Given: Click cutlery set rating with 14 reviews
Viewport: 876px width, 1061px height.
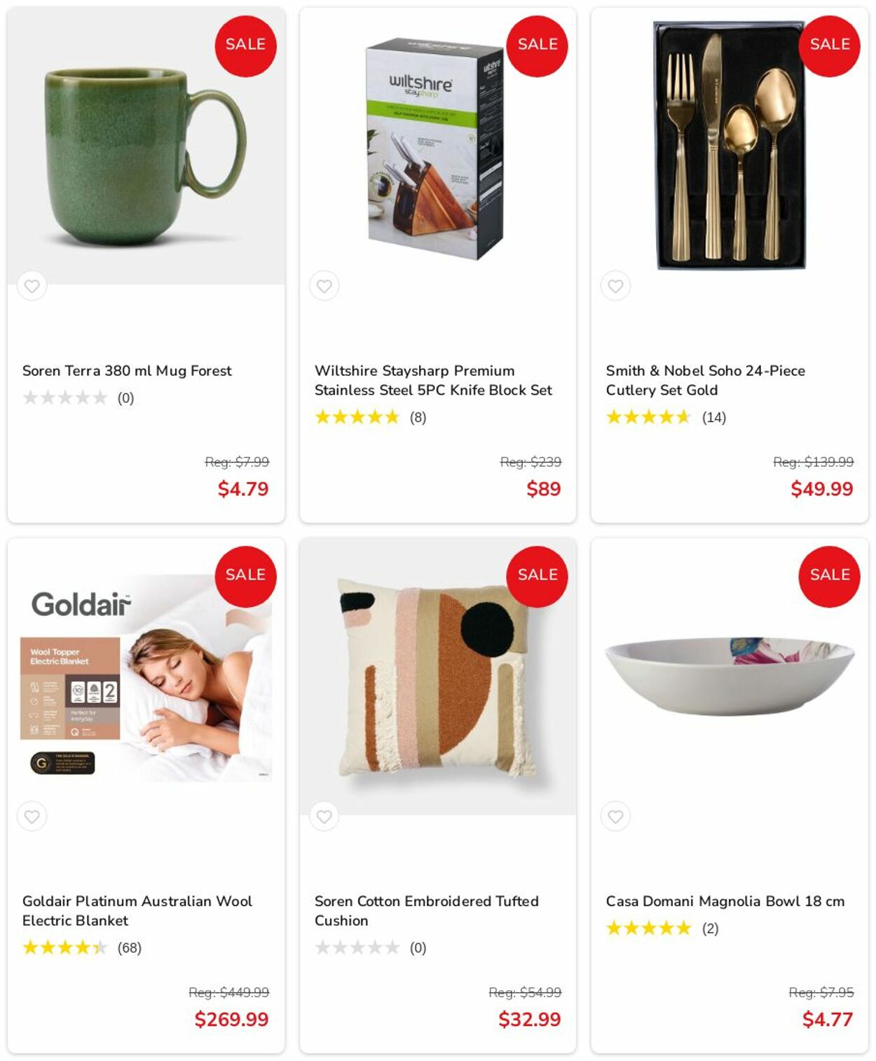Looking at the screenshot, I should (666, 418).
